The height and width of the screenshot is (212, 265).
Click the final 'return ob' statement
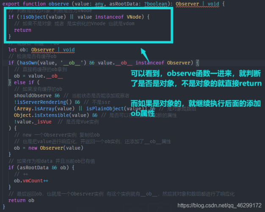(21, 200)
